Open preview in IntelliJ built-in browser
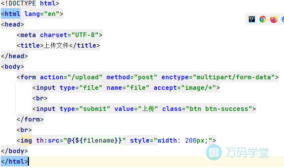 pyautogui.click(x=252, y=19)
